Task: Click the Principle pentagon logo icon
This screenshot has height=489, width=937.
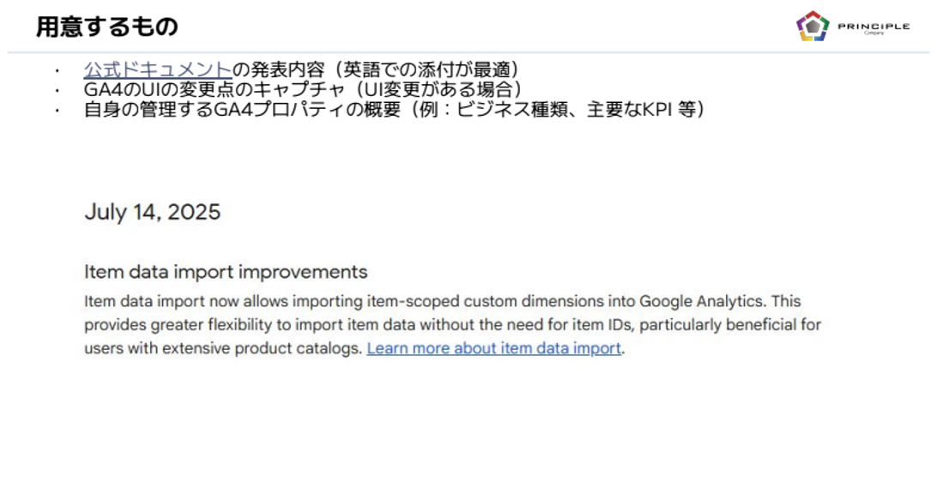Action: pos(812,26)
